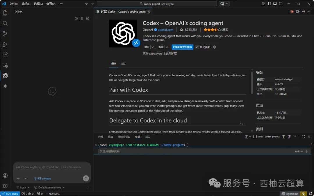Open Codex task history icon
Image resolution: width=314 pixels, height=196 pixels.
pos(76,19)
